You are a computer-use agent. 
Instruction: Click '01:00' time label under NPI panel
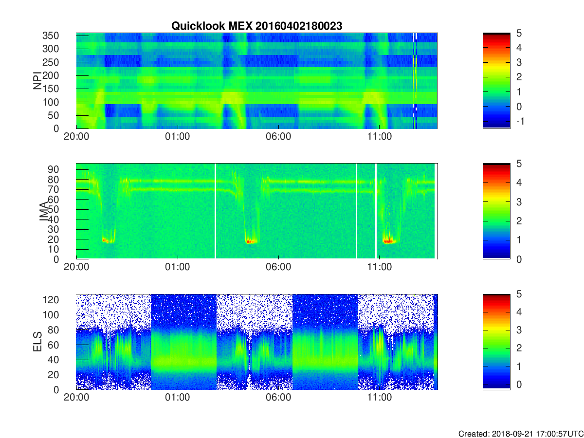click(x=178, y=137)
